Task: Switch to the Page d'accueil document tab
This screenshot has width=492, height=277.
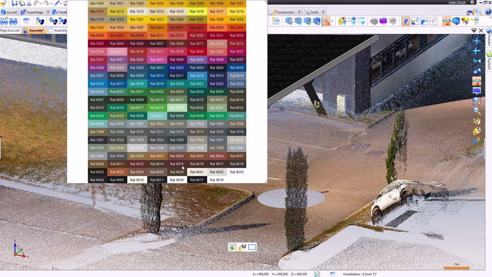Action: (10, 30)
